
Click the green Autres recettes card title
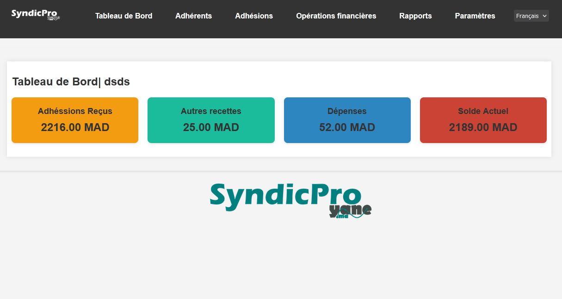click(211, 111)
